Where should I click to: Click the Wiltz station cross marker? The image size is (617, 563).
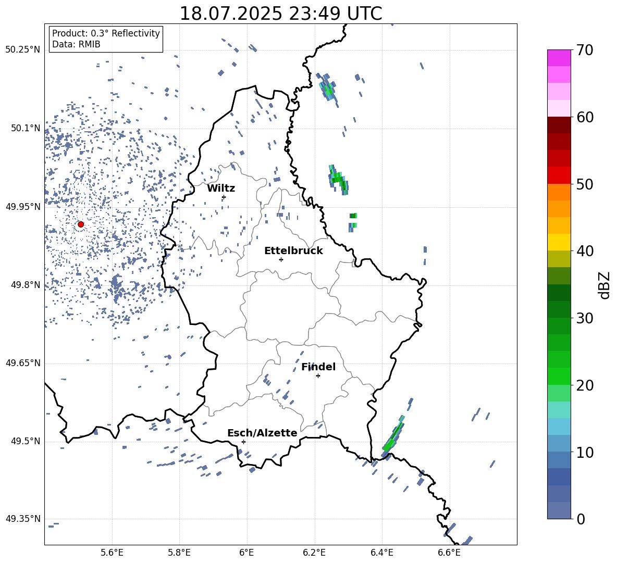point(224,197)
